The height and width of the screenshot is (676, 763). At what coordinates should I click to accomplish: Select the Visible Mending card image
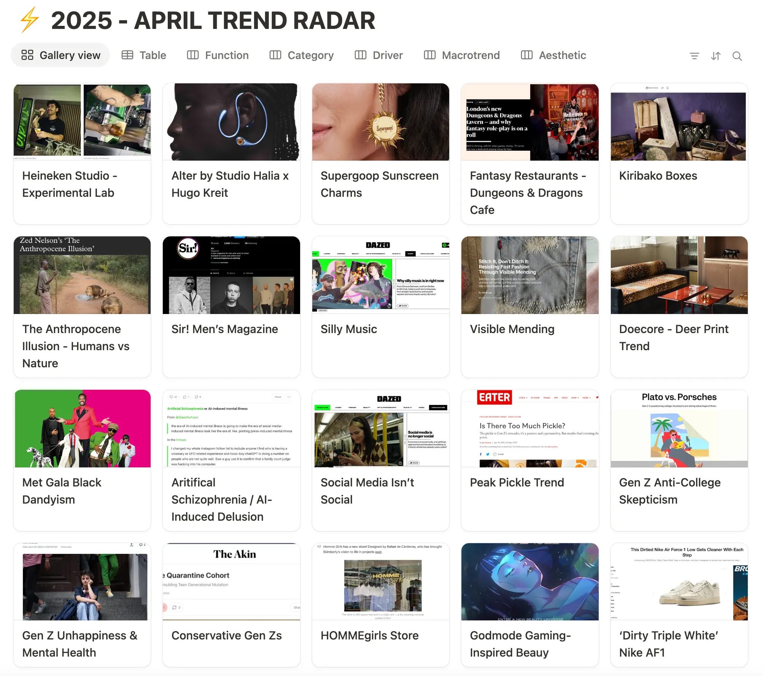529,275
